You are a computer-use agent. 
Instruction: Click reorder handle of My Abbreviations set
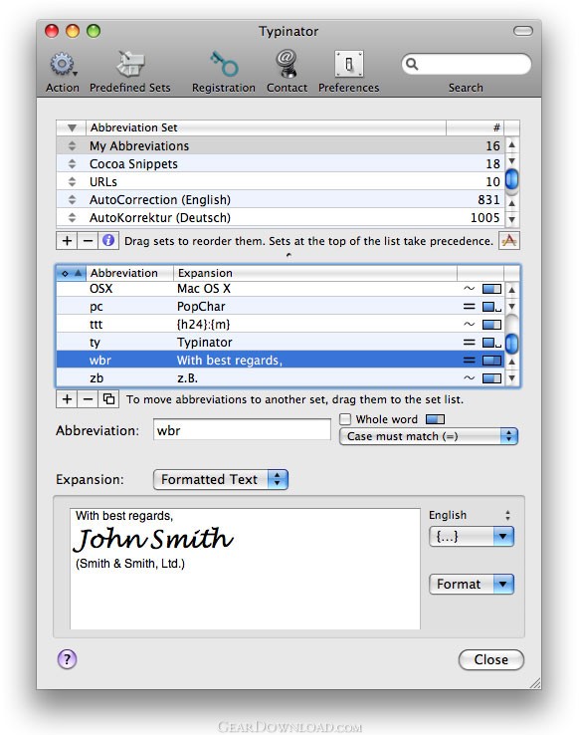coord(72,145)
